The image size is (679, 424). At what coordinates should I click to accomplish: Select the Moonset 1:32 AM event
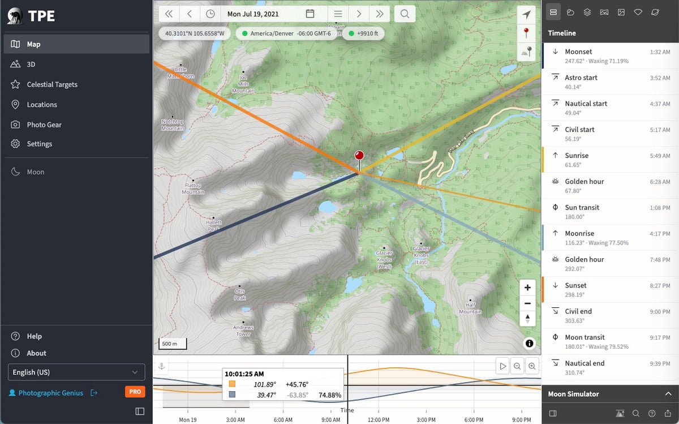(x=611, y=56)
